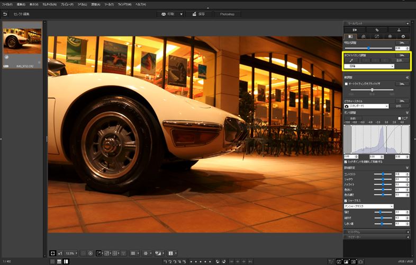Click the brightness adjustment slider handle
This screenshot has height=265, width=416.
click(368, 48)
